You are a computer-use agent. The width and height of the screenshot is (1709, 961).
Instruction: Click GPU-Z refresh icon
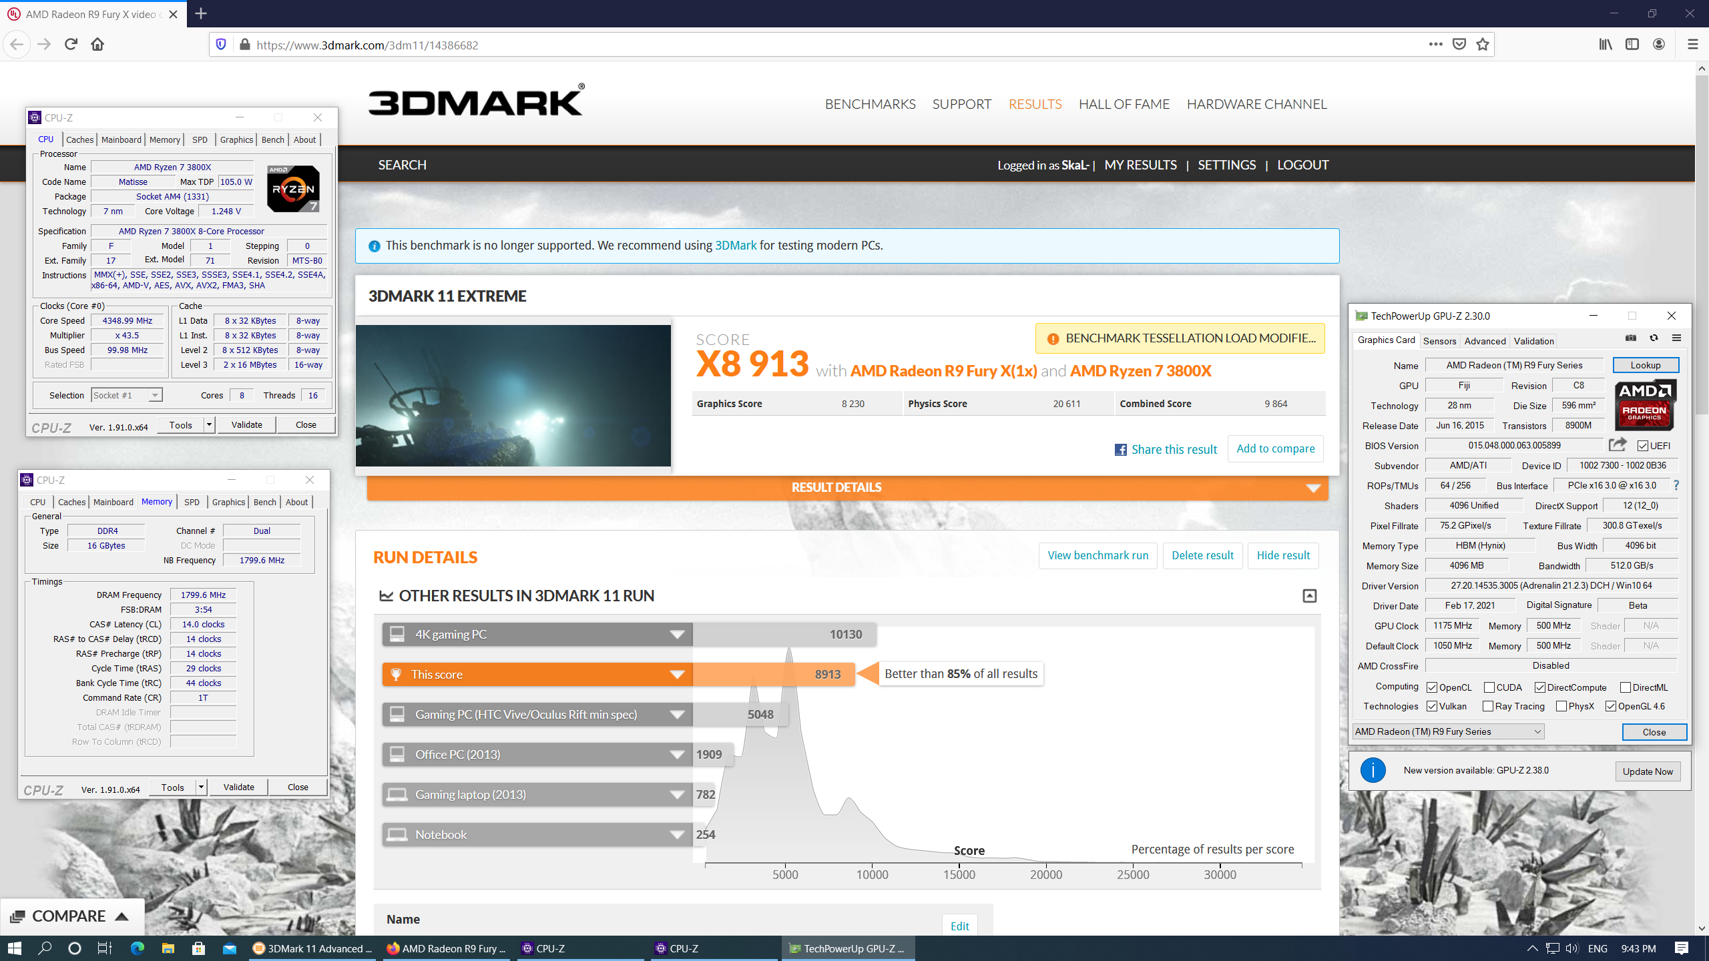(1654, 338)
